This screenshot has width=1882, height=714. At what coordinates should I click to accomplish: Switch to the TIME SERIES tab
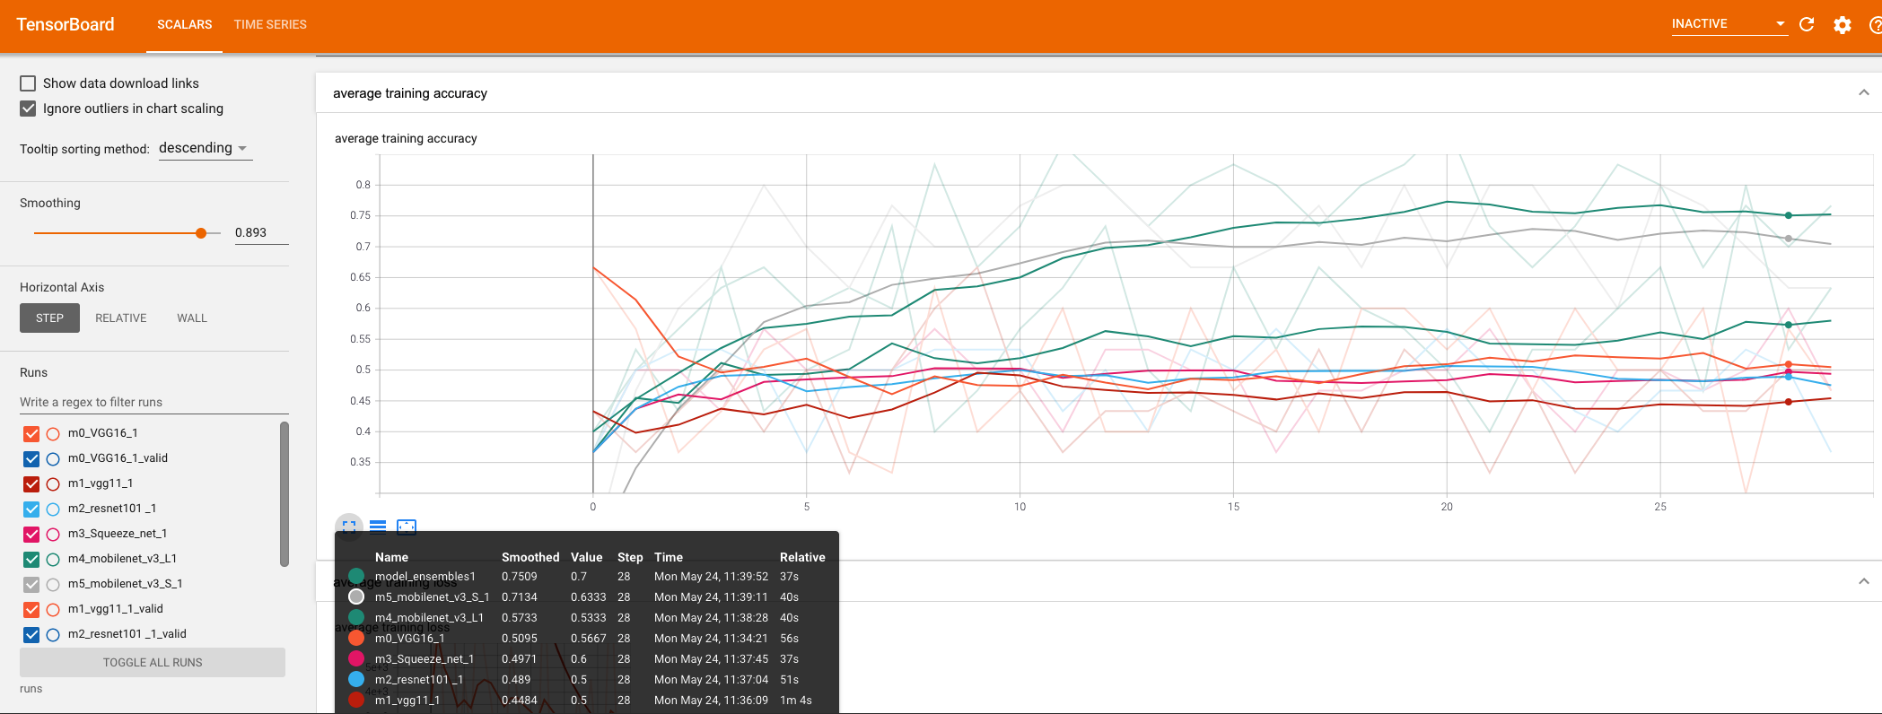pyautogui.click(x=270, y=25)
